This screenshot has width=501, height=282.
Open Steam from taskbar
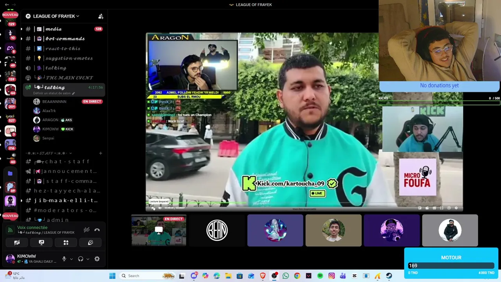coord(389,276)
